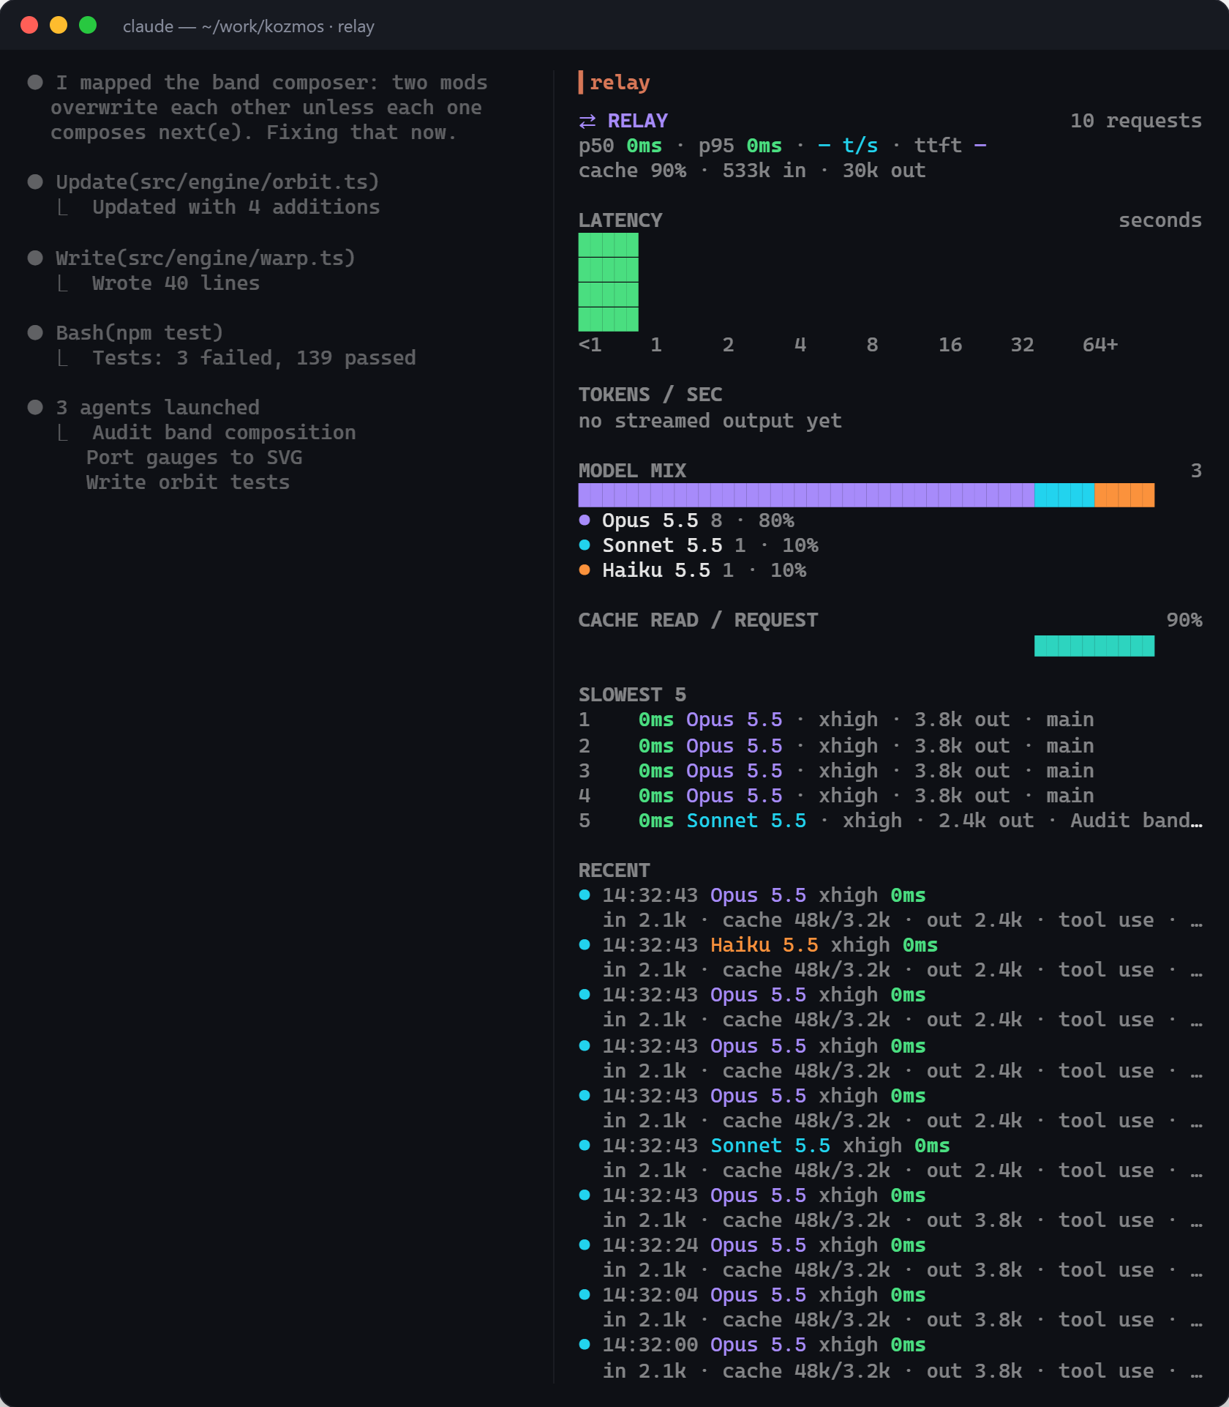Click the cyan Sonnet 5.5 legend dot
The image size is (1229, 1407).
[x=585, y=545]
